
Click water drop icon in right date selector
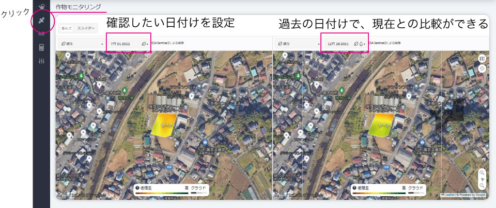[x=361, y=44]
